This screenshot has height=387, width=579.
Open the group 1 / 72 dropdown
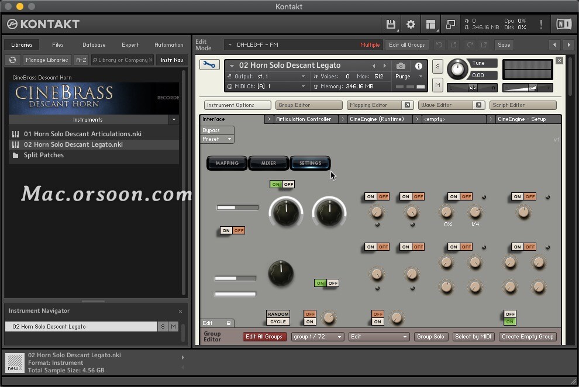click(318, 337)
